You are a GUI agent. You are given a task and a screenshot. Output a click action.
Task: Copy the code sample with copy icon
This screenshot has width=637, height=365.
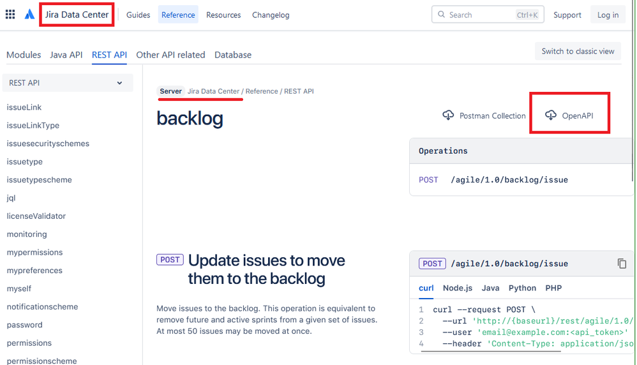[622, 264]
